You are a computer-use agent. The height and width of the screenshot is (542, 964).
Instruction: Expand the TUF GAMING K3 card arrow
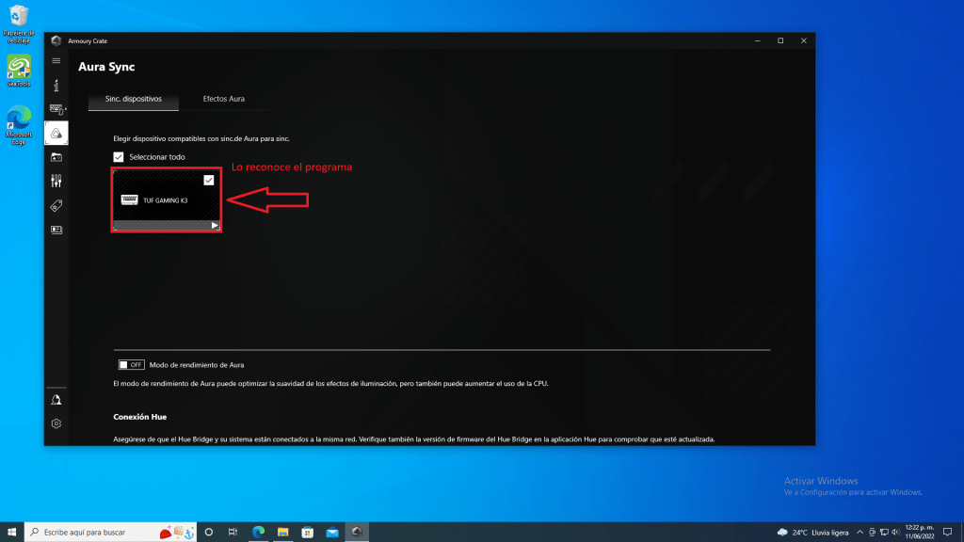(215, 225)
